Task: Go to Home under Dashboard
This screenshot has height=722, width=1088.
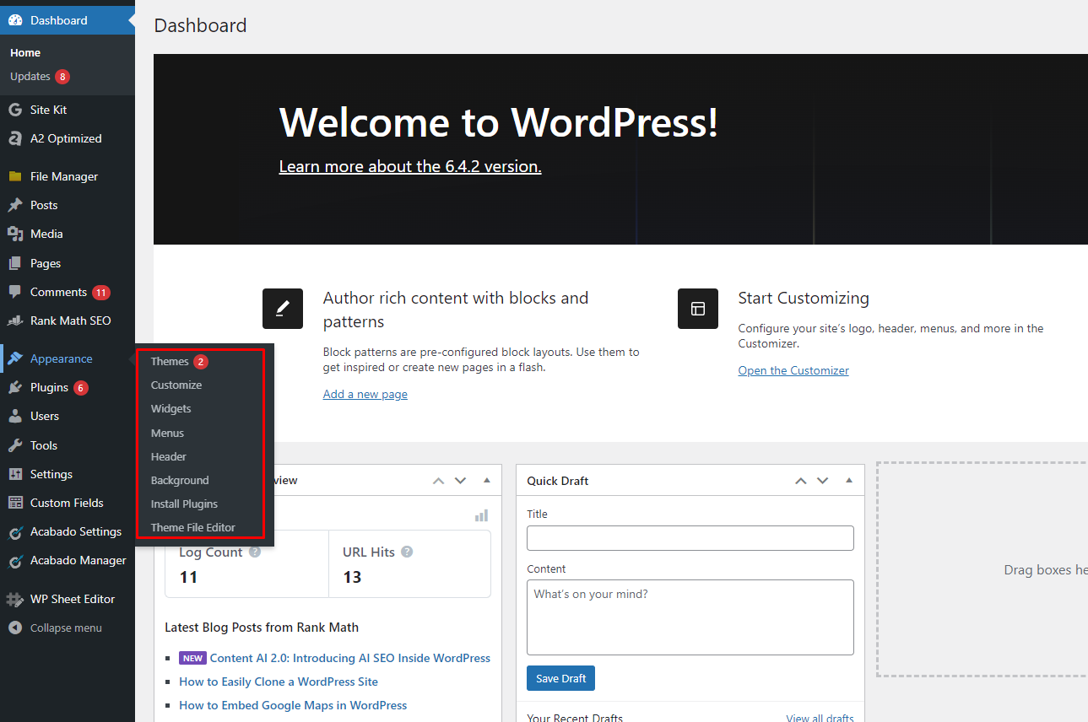Action: click(x=25, y=52)
